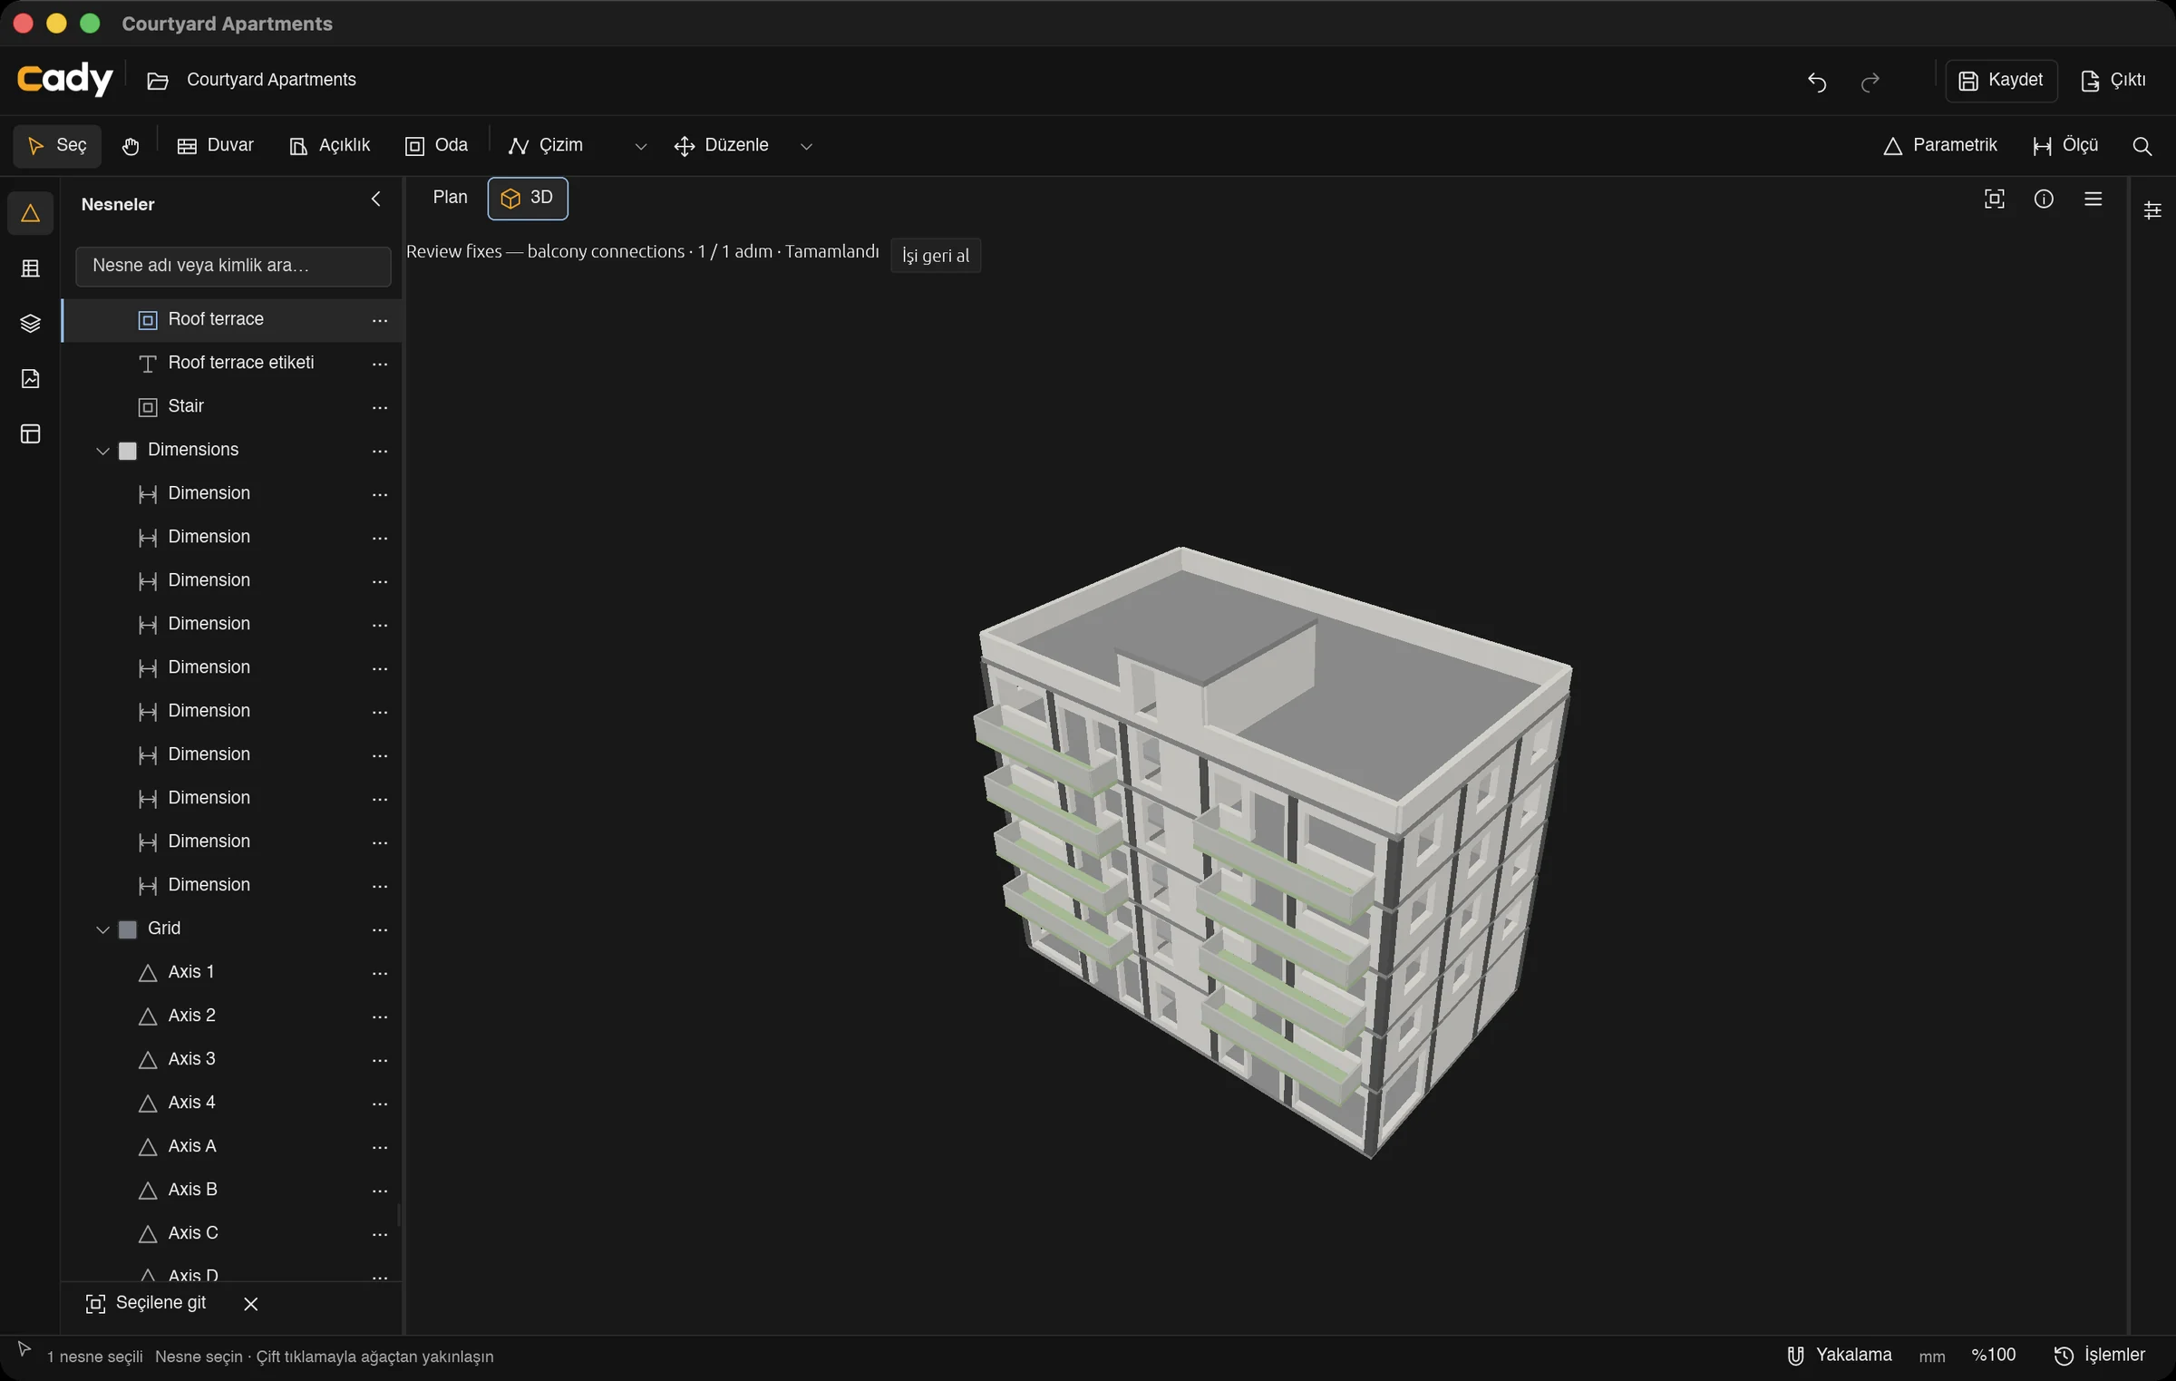2176x1381 pixels.
Task: Open more options for Roof terrace etiketi
Action: click(x=380, y=364)
